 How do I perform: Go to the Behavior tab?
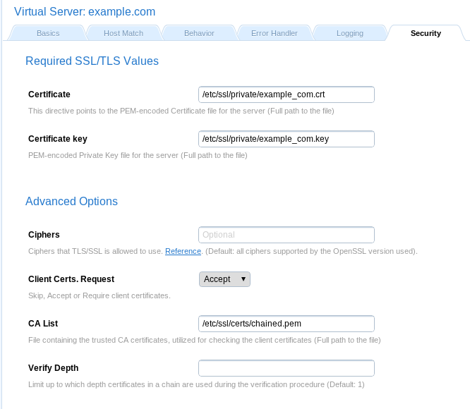click(x=199, y=33)
